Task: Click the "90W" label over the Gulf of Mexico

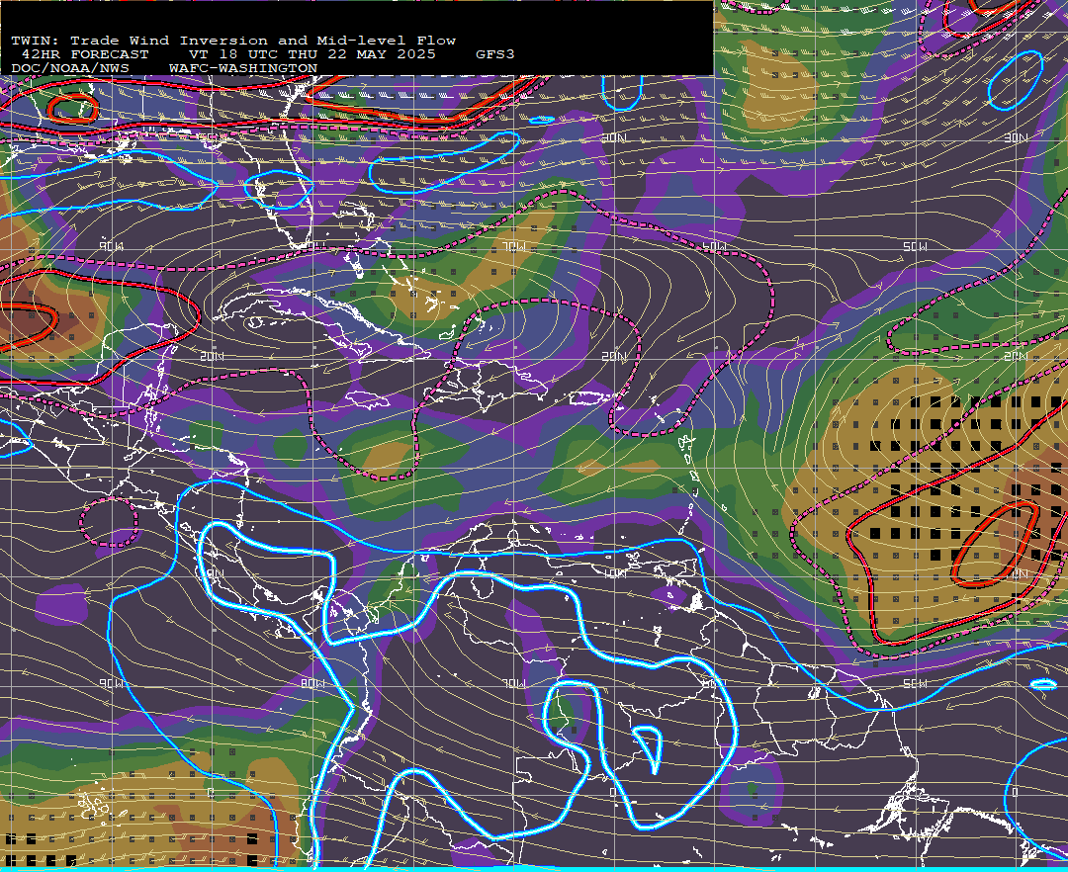Action: [111, 246]
